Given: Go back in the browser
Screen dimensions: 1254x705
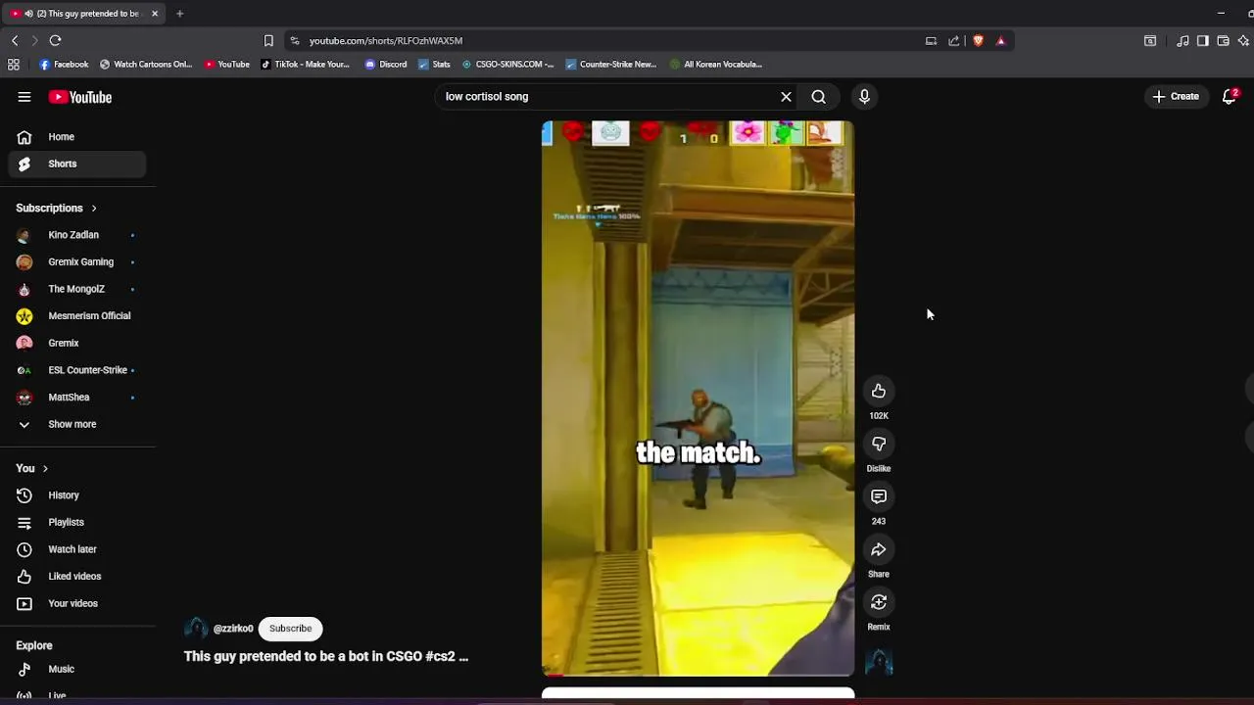Looking at the screenshot, I should [x=15, y=40].
